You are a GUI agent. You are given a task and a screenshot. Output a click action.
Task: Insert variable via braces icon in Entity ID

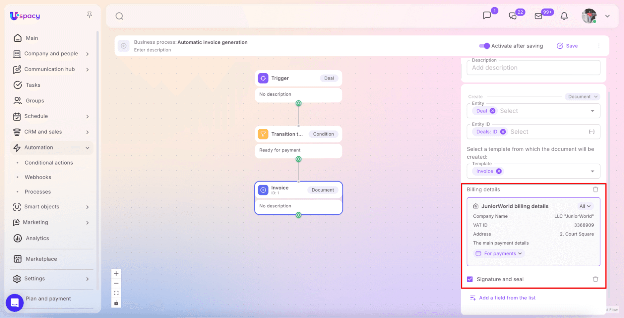tap(592, 132)
